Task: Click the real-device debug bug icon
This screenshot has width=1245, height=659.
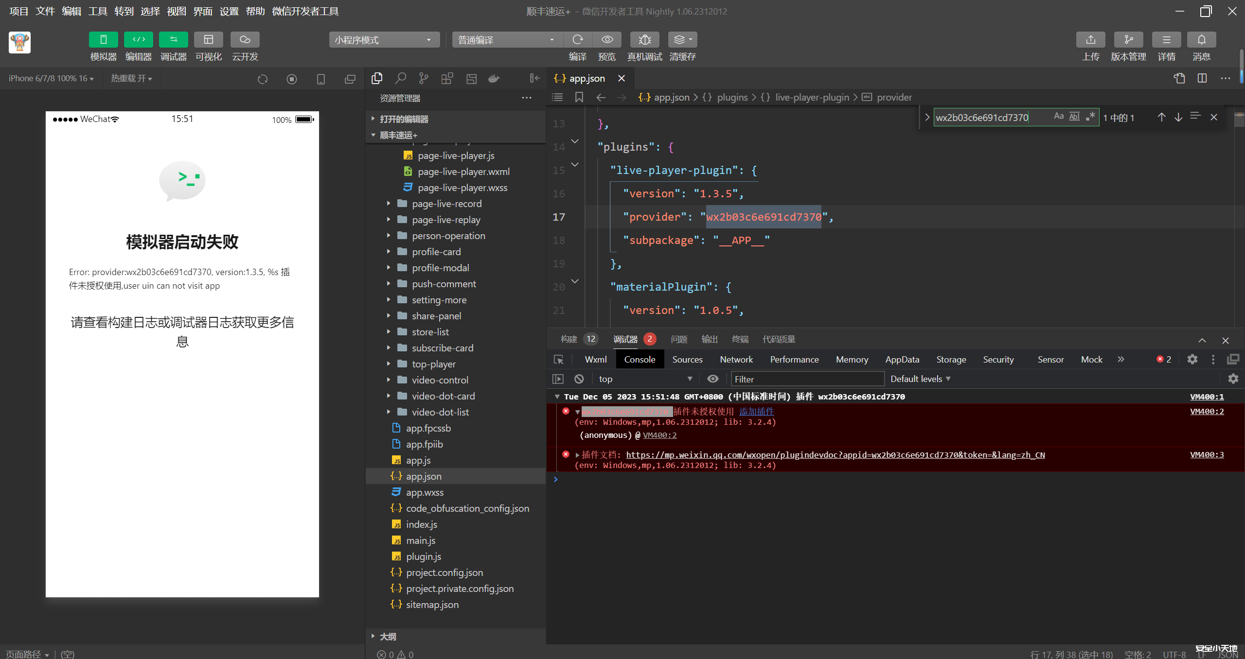Action: 644,40
